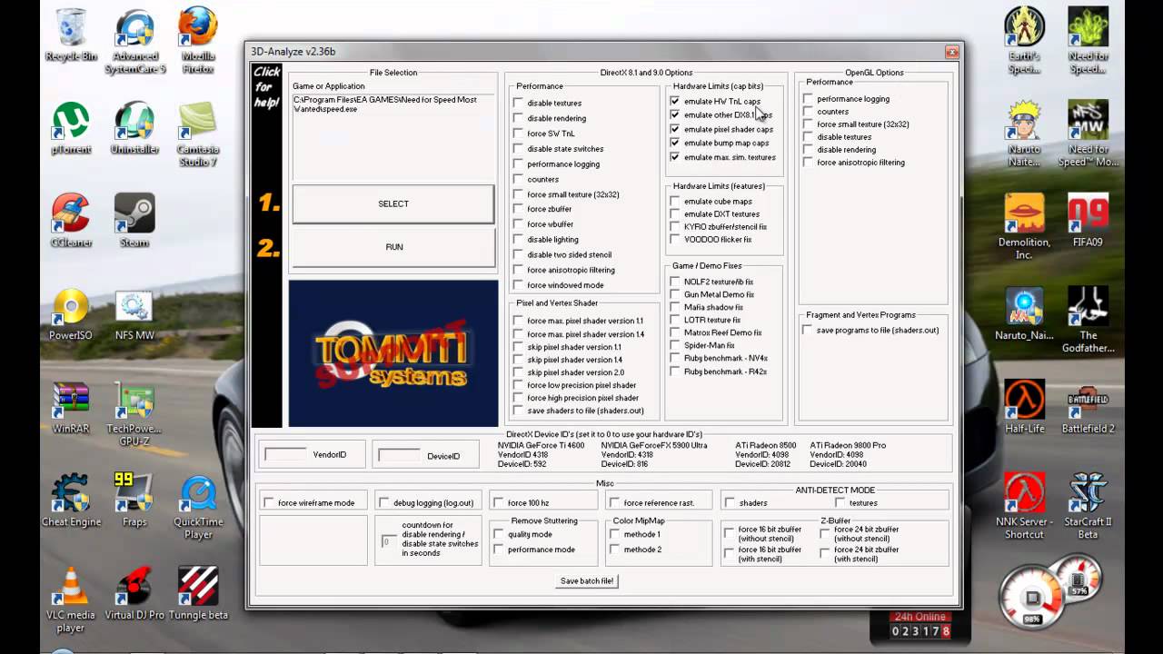Launch the FIFA09 desktop icon
The width and height of the screenshot is (1163, 654).
point(1088,221)
